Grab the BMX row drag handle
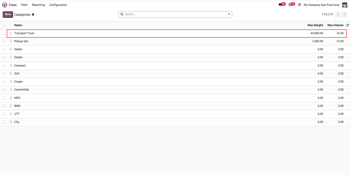This screenshot has width=351, height=175. click(x=11, y=106)
